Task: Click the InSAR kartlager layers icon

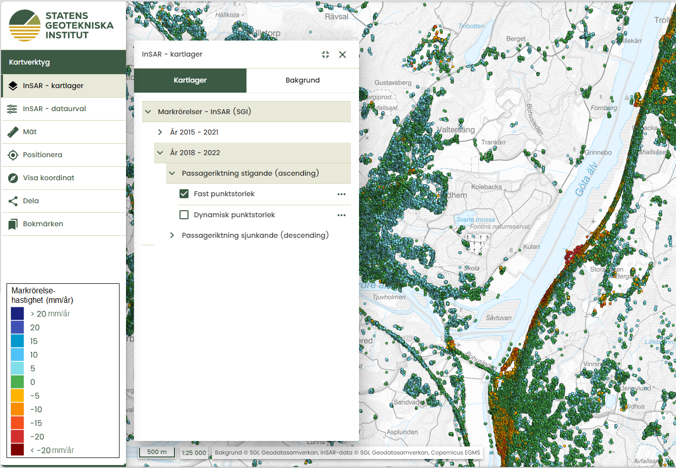Action: (13, 86)
